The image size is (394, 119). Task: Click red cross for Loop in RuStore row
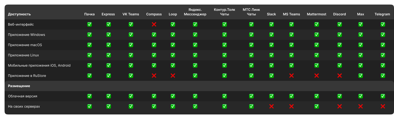coord(173,76)
